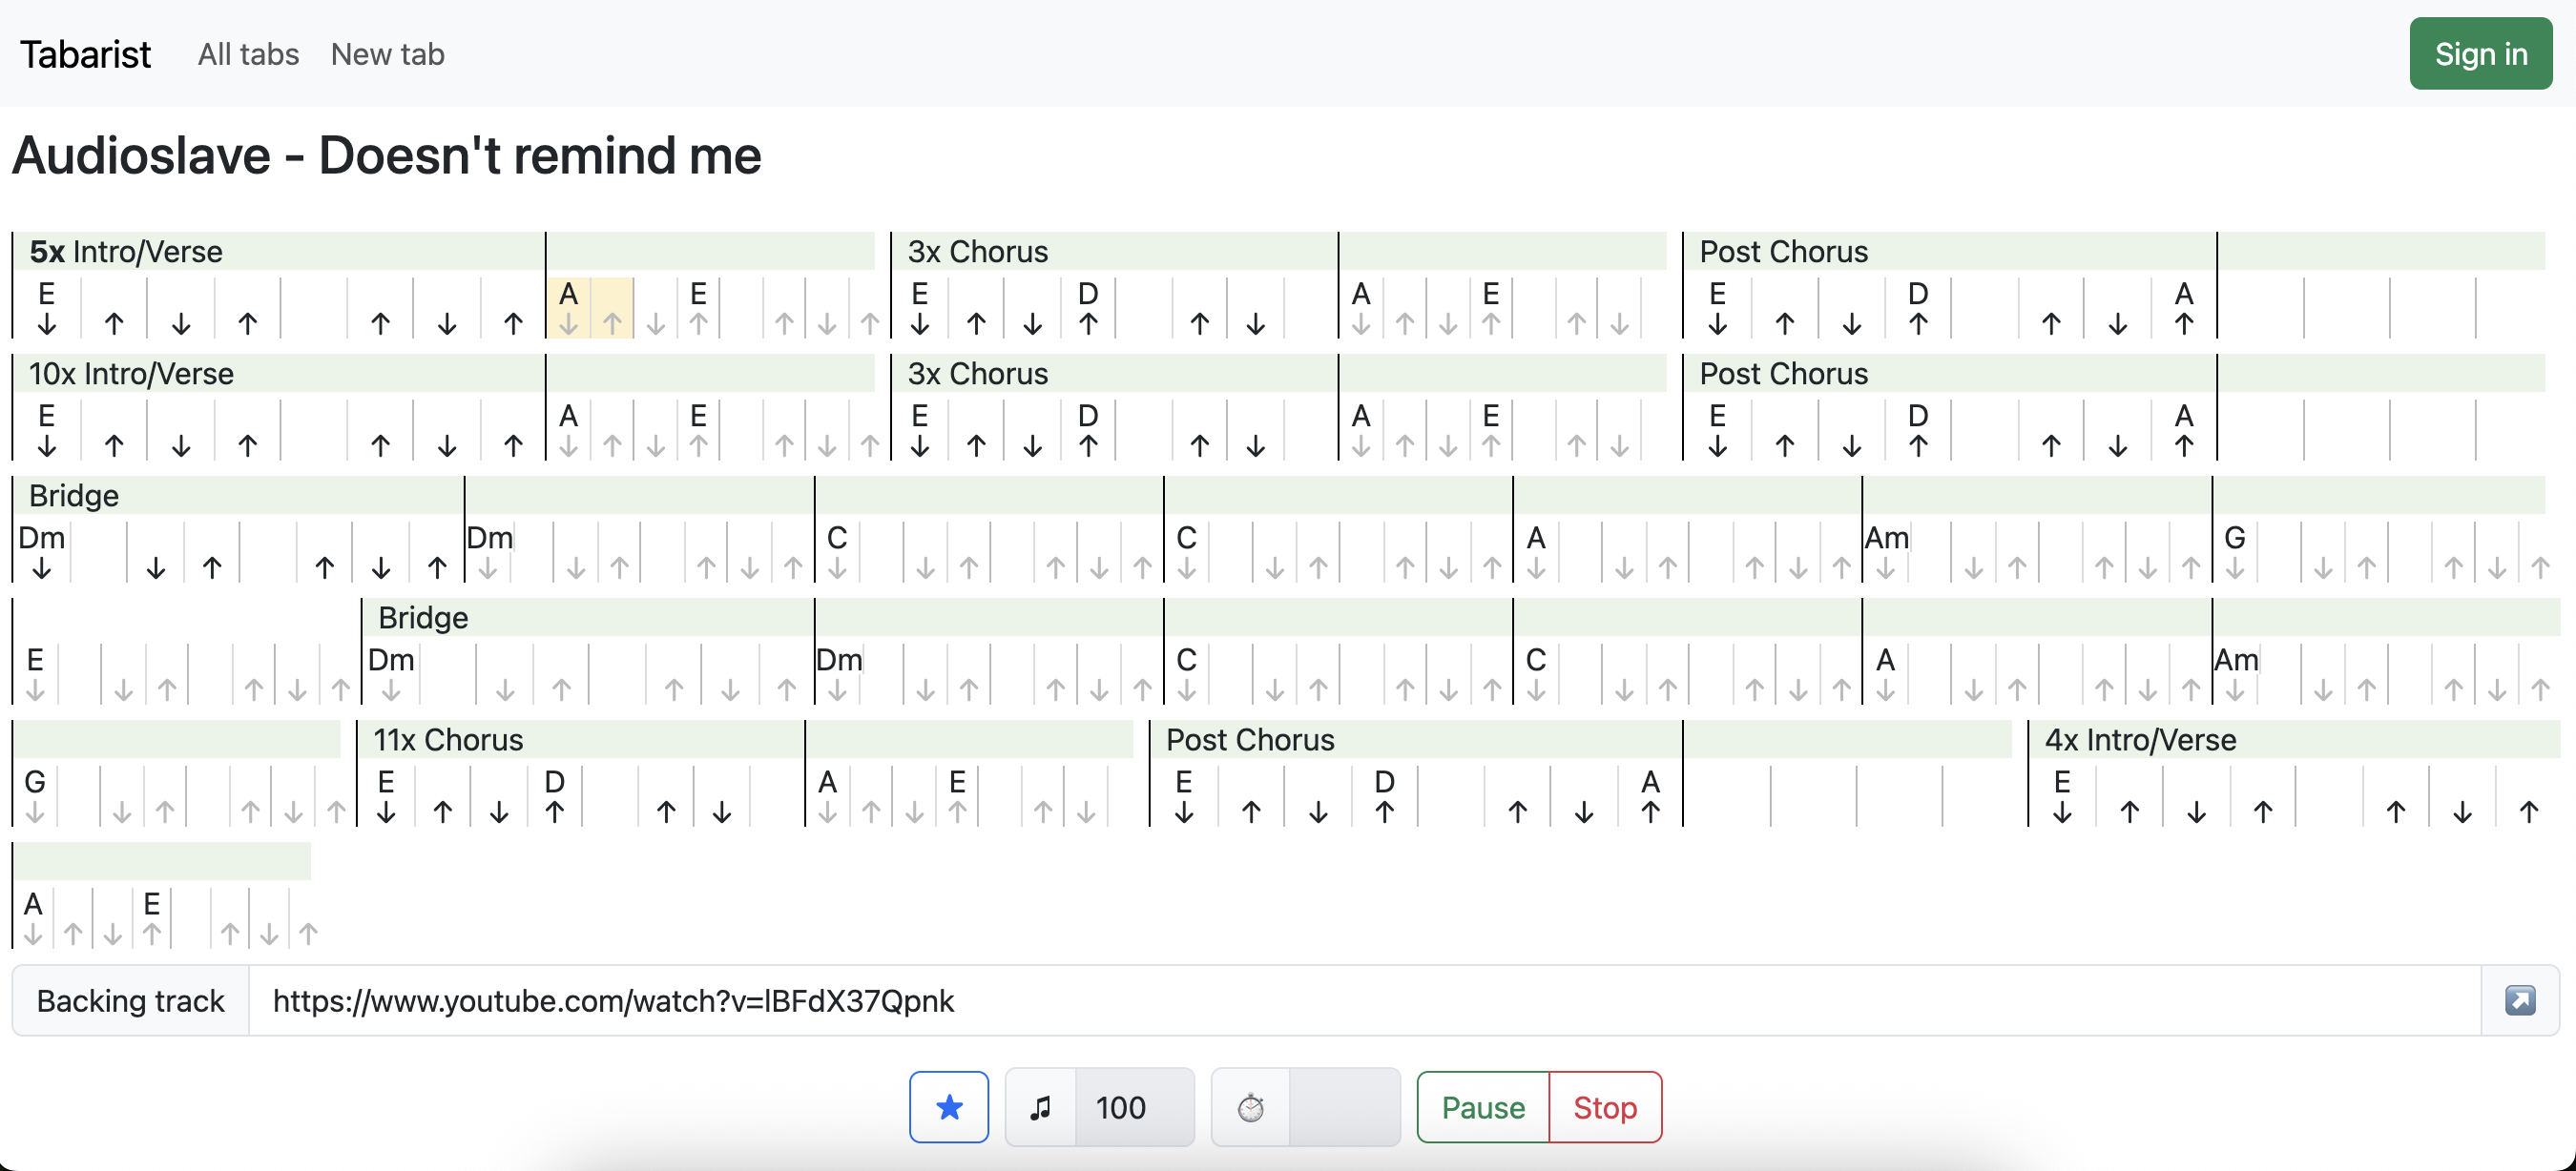Viewport: 2576px width, 1171px height.
Task: Click the music note tempo icon
Action: click(1040, 1107)
